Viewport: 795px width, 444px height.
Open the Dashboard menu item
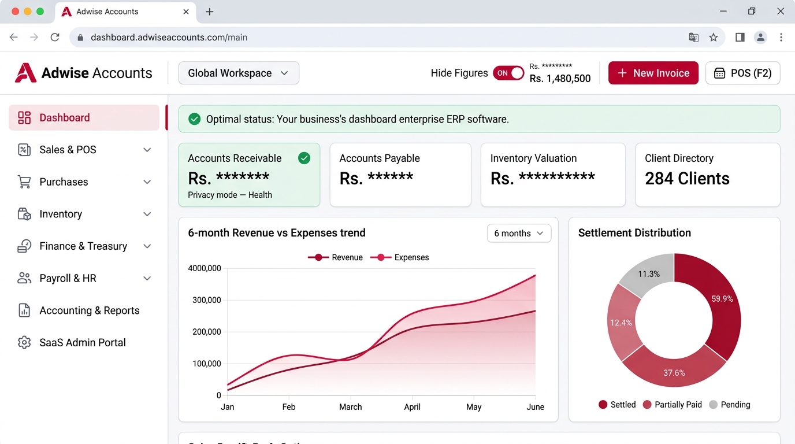tap(84, 118)
